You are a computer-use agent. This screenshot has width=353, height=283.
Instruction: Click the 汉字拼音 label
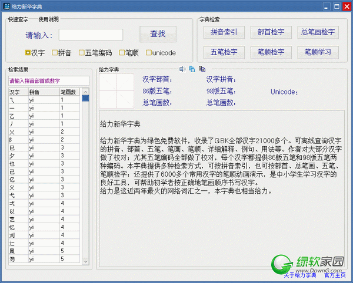tap(221, 79)
